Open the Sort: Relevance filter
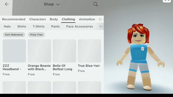The width and height of the screenshot is (173, 97). coord(14,35)
